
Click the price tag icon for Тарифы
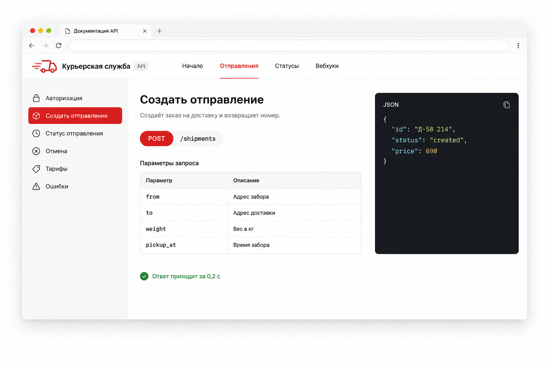pyautogui.click(x=36, y=169)
